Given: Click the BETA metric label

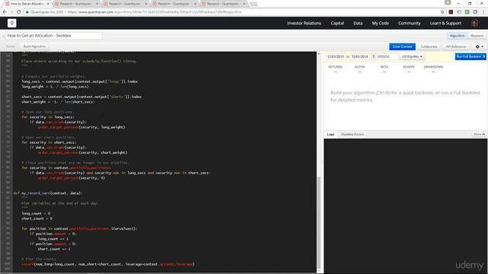Looking at the screenshot, I should pyautogui.click(x=384, y=67).
